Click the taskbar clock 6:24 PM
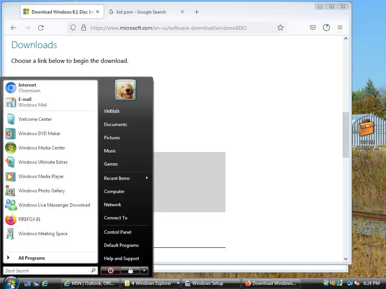 pyautogui.click(x=371, y=283)
